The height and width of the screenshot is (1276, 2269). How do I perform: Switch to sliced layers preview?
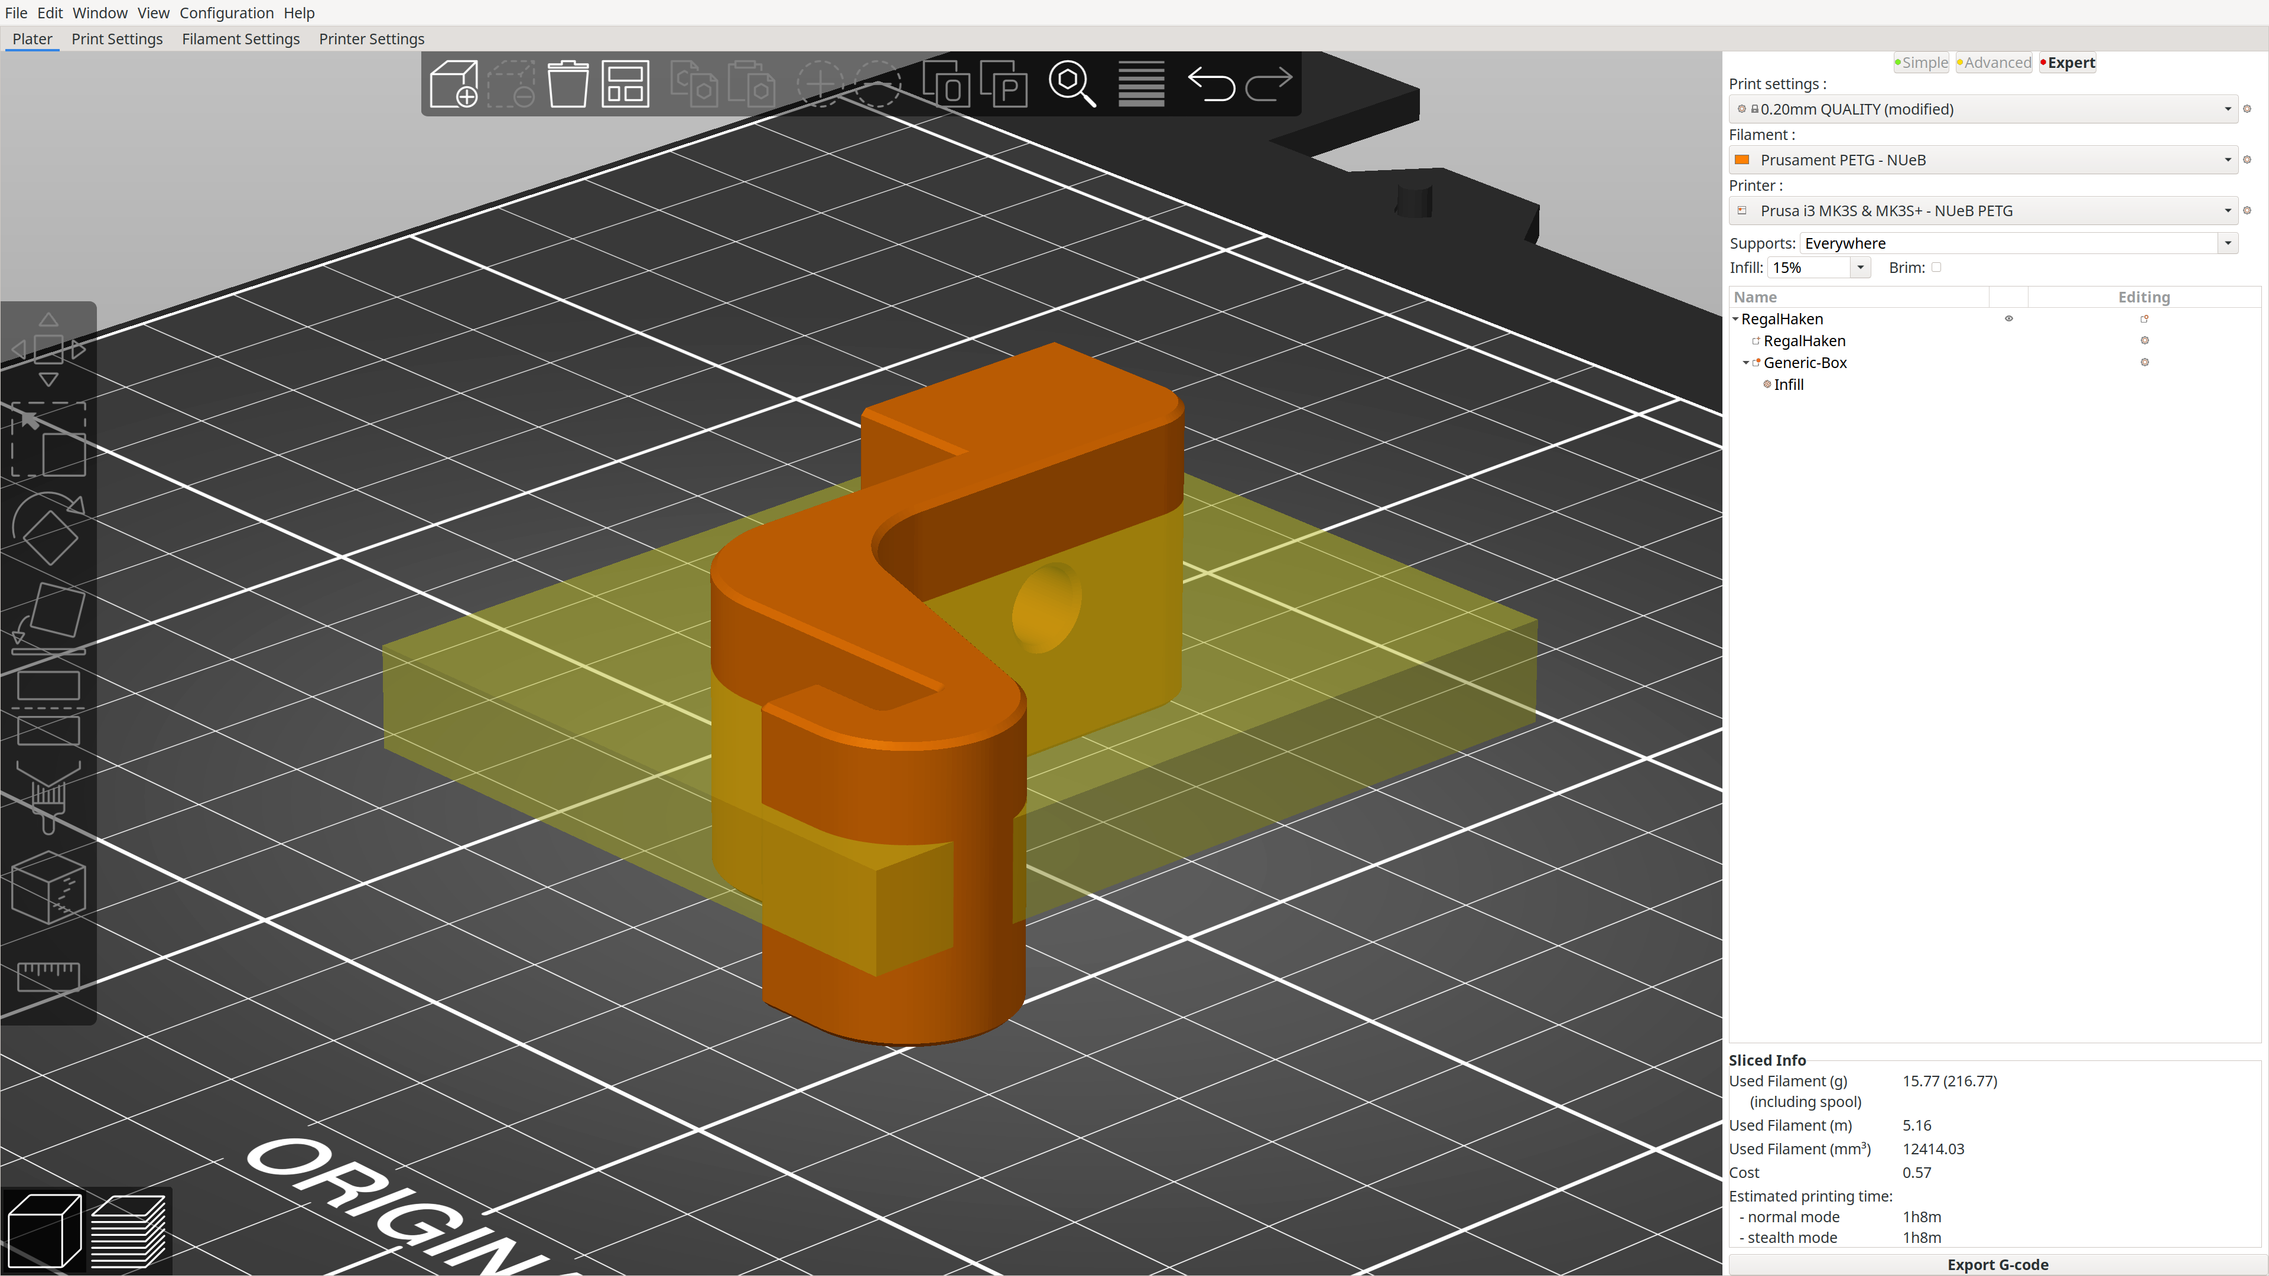129,1231
